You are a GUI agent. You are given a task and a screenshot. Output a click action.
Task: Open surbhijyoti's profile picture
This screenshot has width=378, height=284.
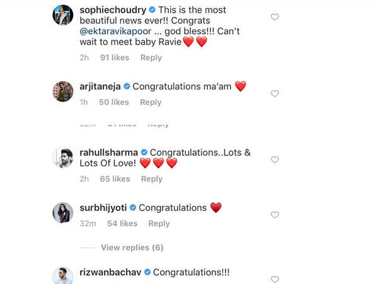tap(63, 213)
